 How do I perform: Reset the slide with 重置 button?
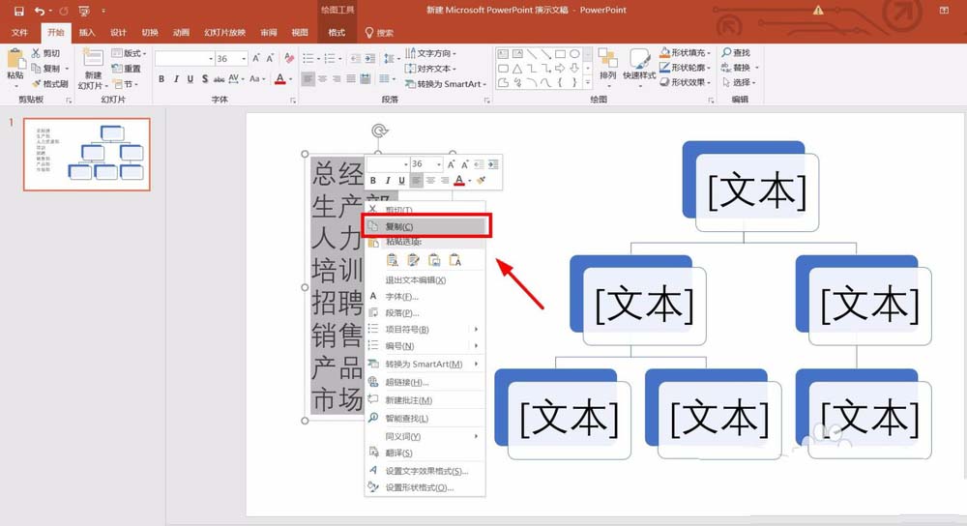(x=127, y=69)
